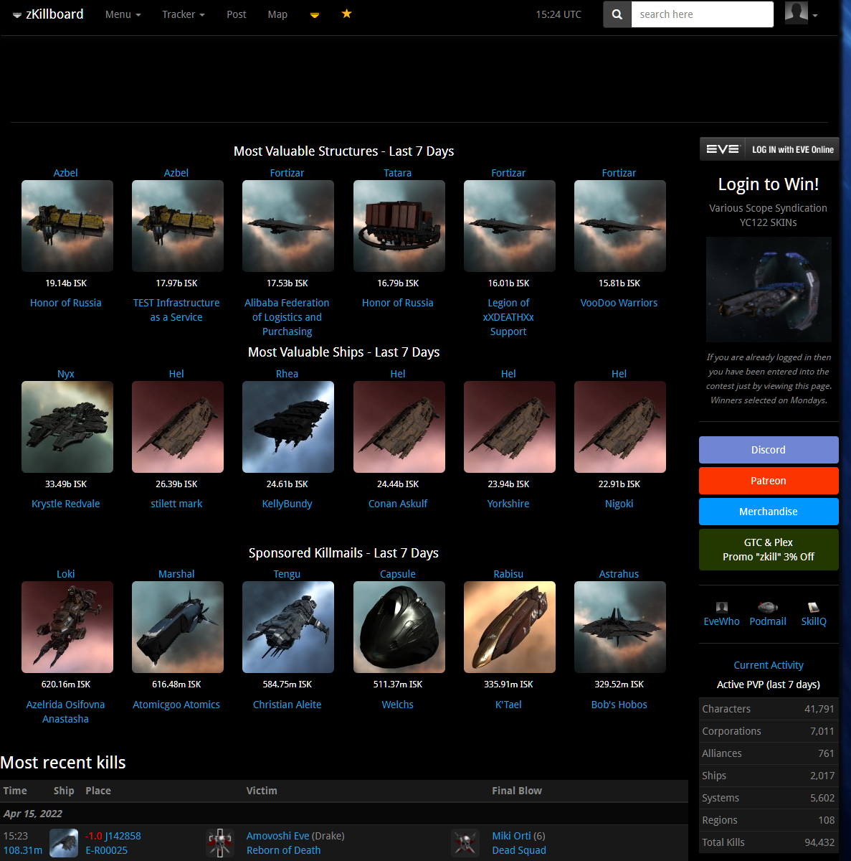This screenshot has height=861, width=851.
Task: Open the Tatara structure thumbnail
Action: [399, 226]
